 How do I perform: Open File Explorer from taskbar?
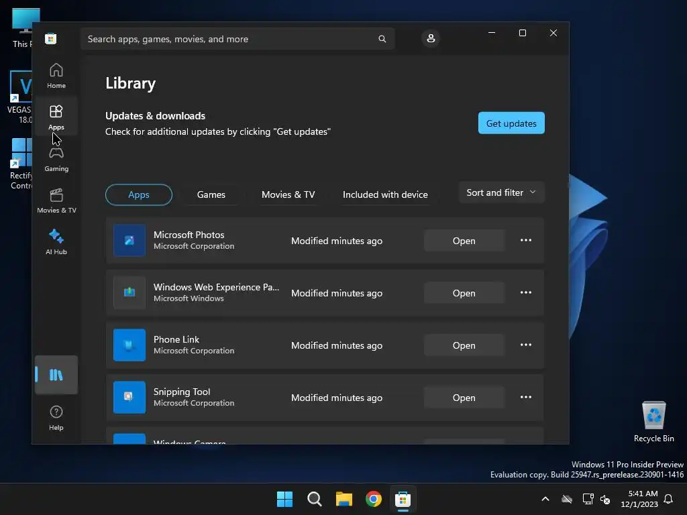[x=344, y=499]
